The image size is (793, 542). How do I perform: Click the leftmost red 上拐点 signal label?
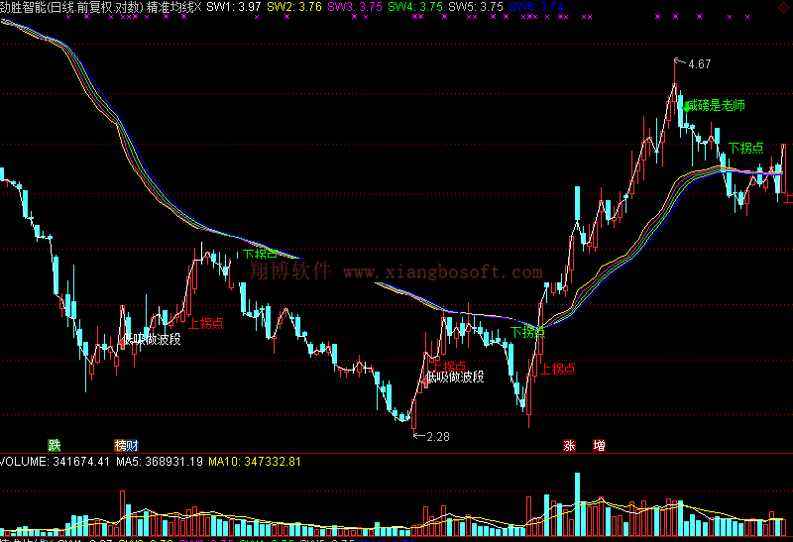click(x=206, y=322)
